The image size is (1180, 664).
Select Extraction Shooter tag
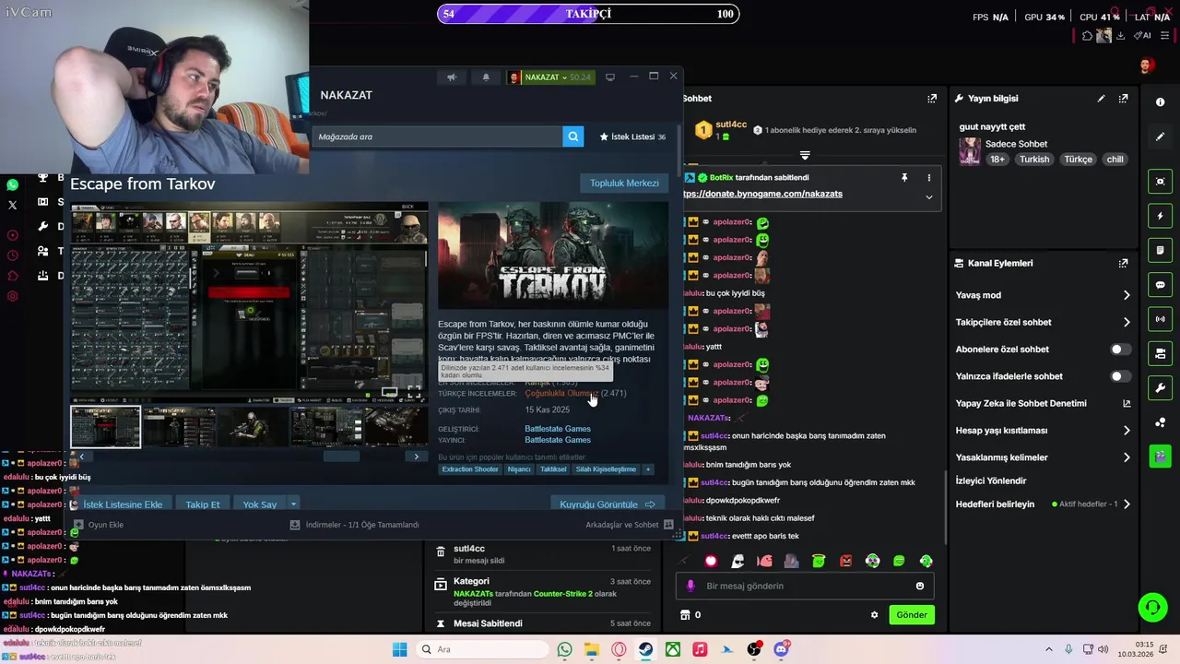470,469
